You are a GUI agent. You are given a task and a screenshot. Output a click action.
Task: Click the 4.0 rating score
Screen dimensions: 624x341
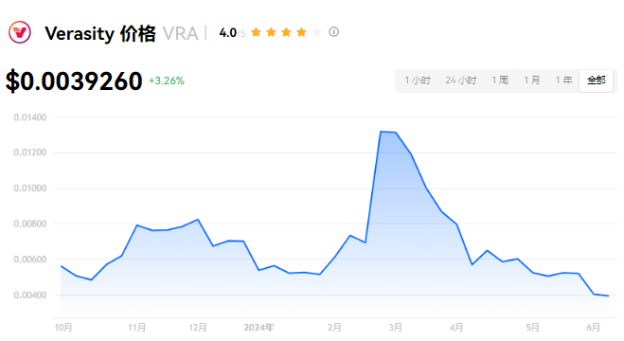227,32
